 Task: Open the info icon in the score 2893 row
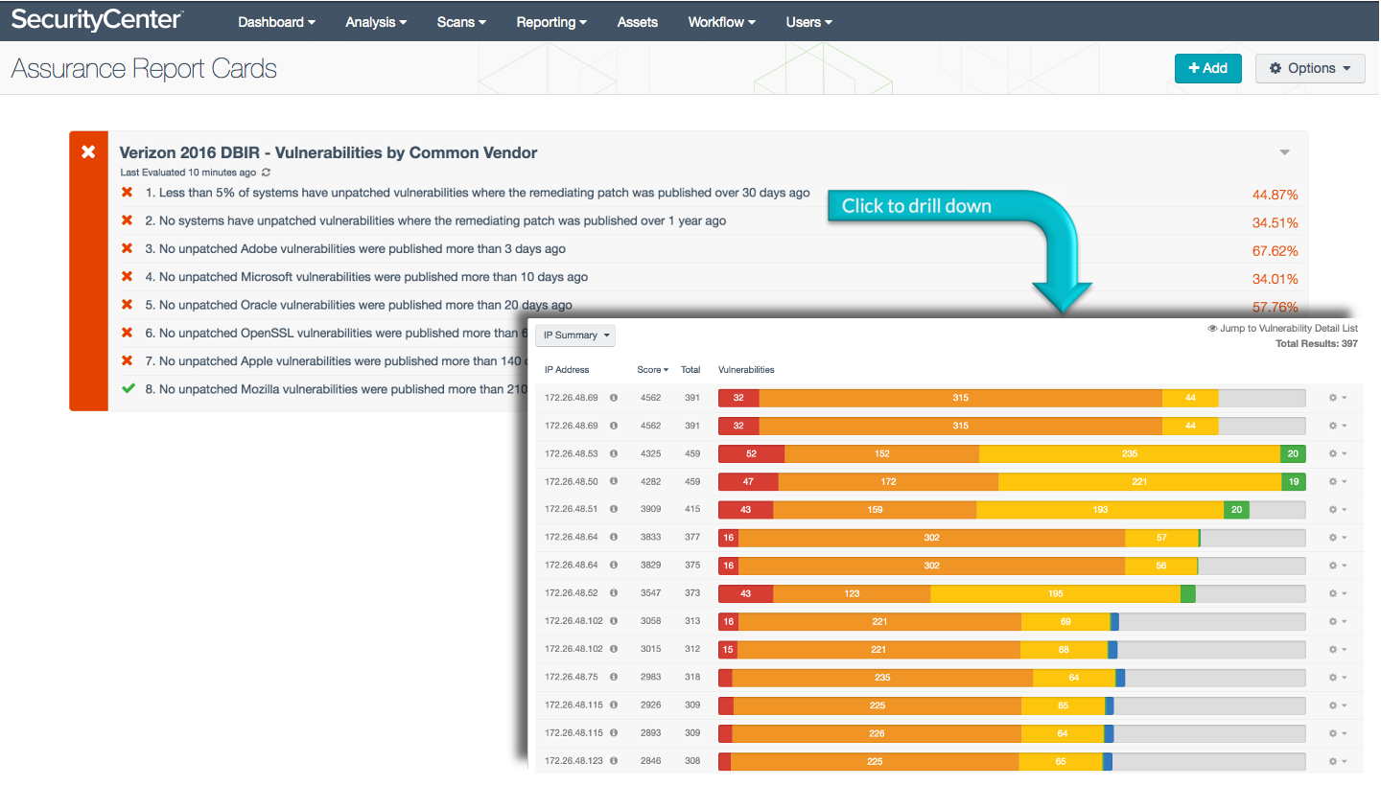point(614,733)
